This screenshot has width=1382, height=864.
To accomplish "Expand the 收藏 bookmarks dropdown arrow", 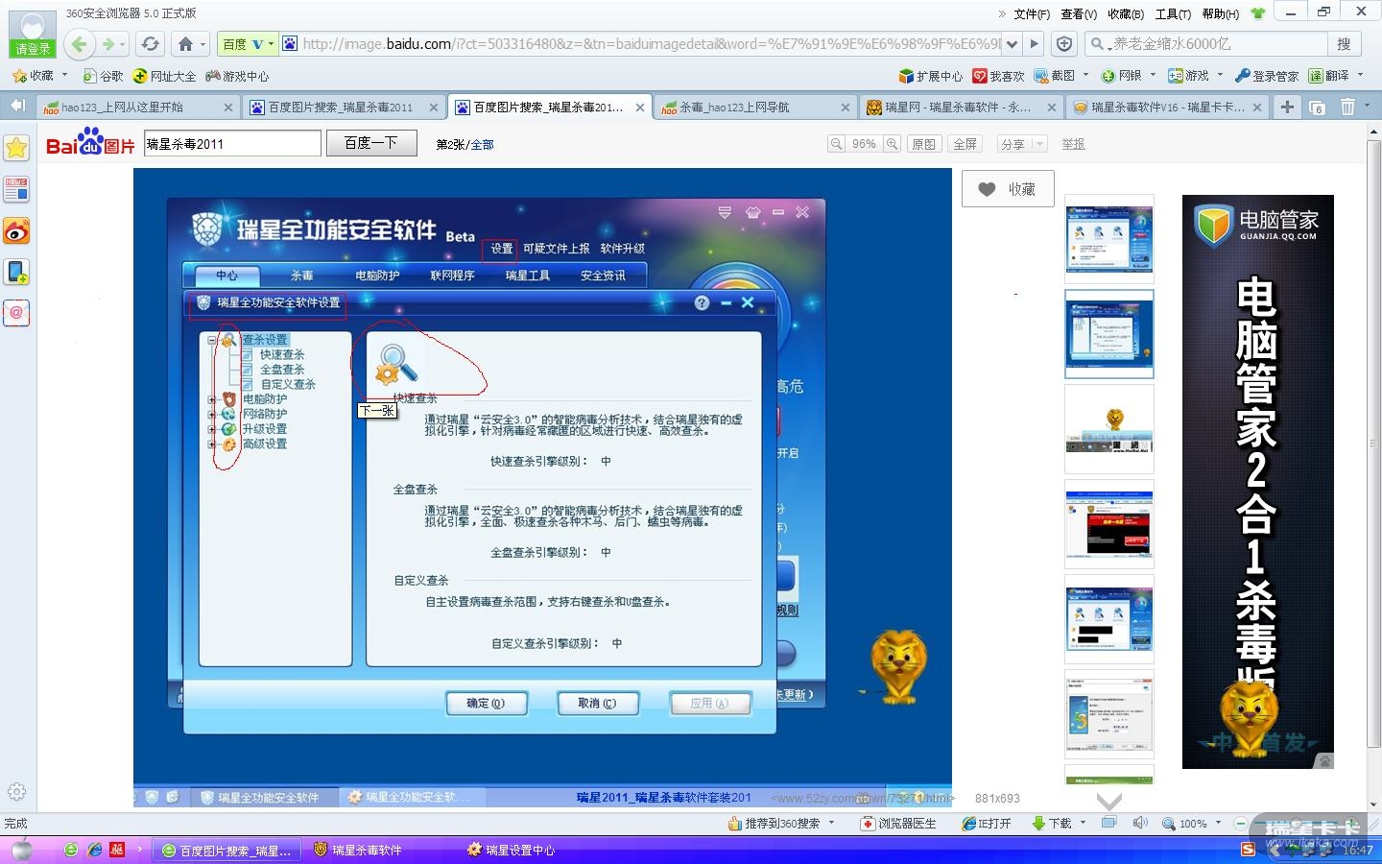I will [64, 75].
